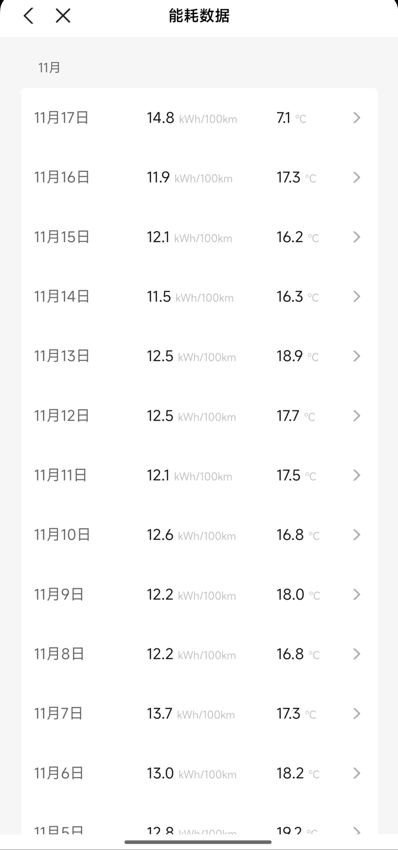Screen dimensions: 398x850
Task: Tap the 7.1 °C temperature reading
Action: coord(291,118)
